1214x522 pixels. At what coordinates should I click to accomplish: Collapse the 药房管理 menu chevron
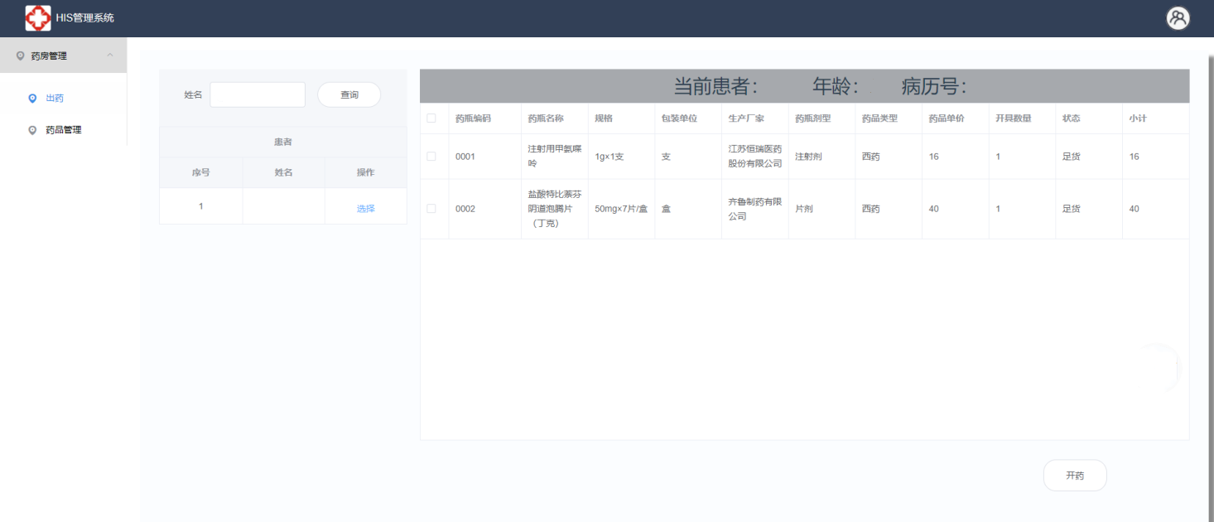pyautogui.click(x=110, y=56)
